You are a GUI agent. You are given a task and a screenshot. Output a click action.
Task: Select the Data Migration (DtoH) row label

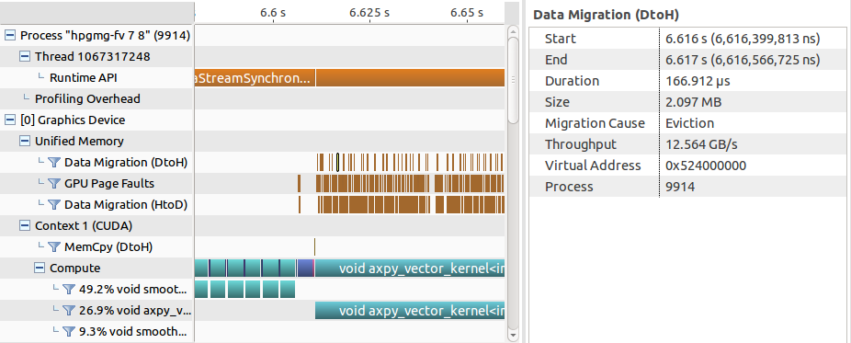coord(126,162)
